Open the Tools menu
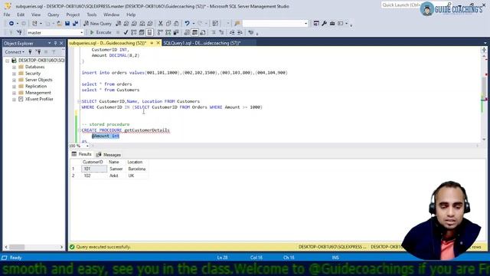Screen dimensions: 490x276 tap(92, 15)
